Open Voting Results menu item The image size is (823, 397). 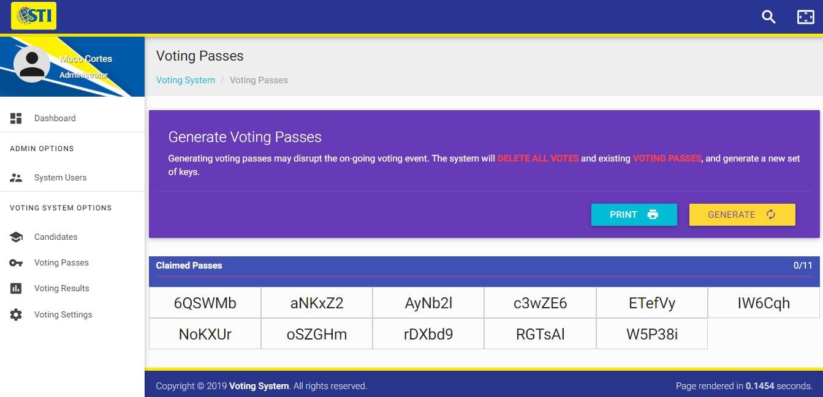tap(61, 288)
